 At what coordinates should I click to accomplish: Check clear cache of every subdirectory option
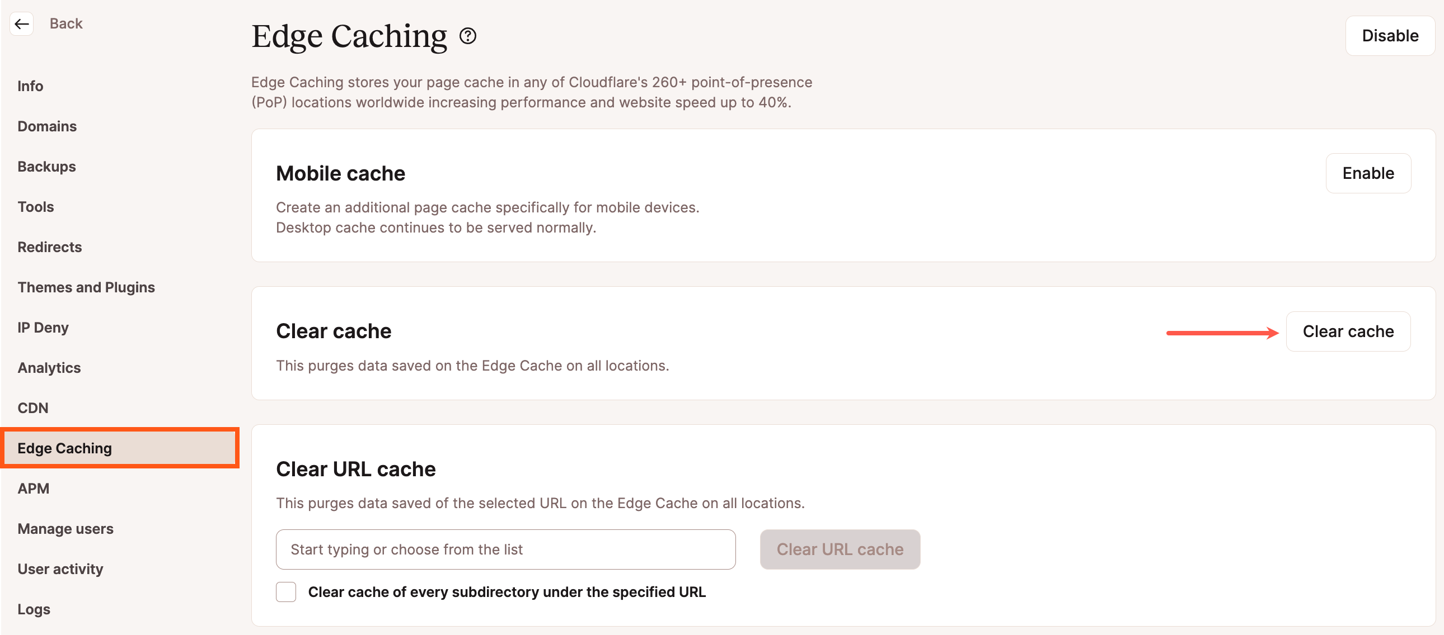(286, 592)
